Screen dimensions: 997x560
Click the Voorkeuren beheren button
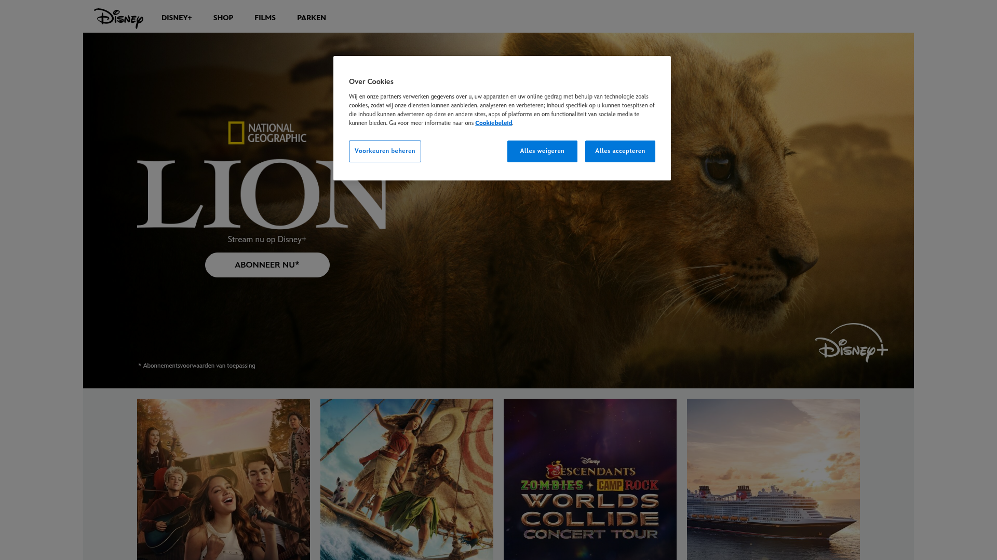pos(385,151)
